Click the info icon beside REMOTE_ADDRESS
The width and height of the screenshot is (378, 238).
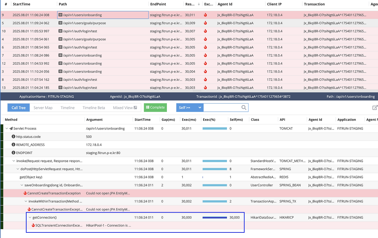coord(13,145)
